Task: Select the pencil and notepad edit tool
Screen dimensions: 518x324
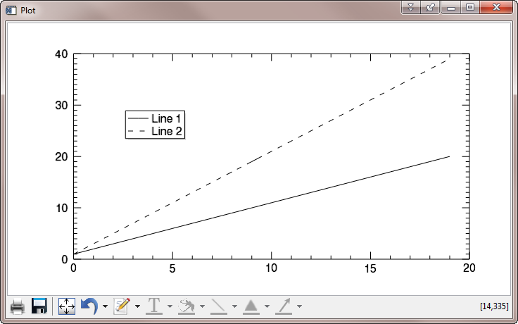Action: [122, 306]
